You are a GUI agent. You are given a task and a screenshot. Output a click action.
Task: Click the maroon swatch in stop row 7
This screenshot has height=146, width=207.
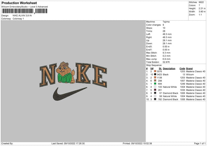155,90
